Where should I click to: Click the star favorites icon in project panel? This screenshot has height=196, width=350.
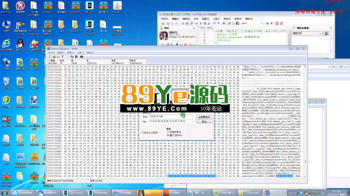191,45
